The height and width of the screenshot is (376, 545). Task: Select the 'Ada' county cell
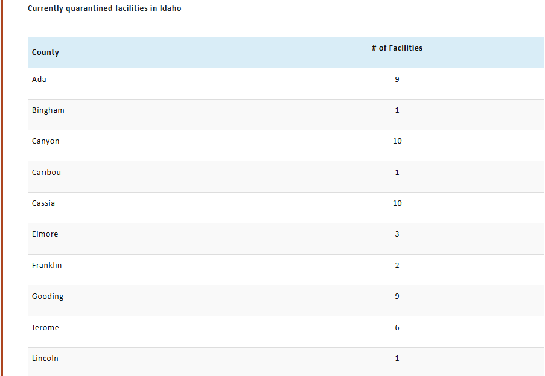(x=39, y=80)
